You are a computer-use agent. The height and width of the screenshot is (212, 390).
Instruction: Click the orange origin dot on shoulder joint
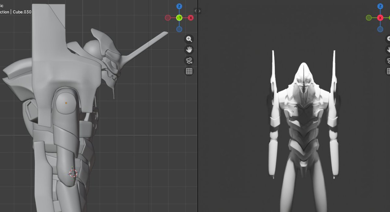[66, 103]
